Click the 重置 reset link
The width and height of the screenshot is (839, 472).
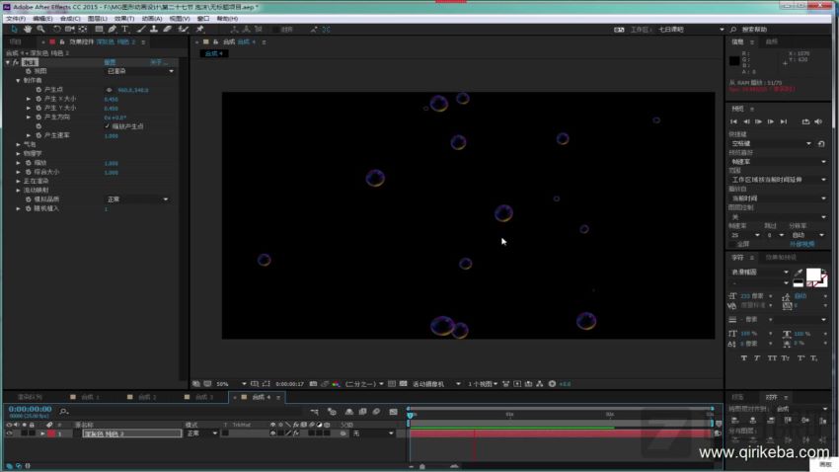pyautogui.click(x=110, y=62)
